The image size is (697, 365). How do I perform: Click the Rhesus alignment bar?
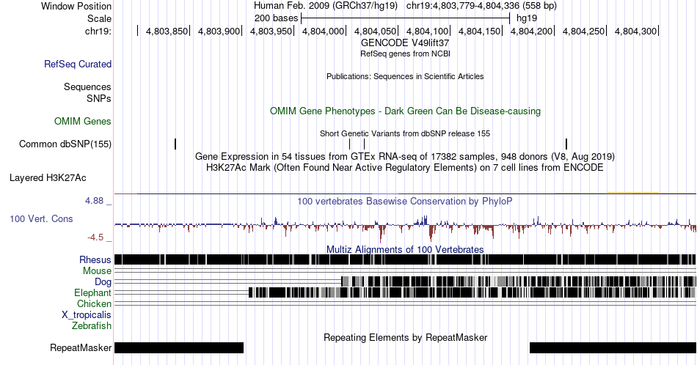click(405, 259)
